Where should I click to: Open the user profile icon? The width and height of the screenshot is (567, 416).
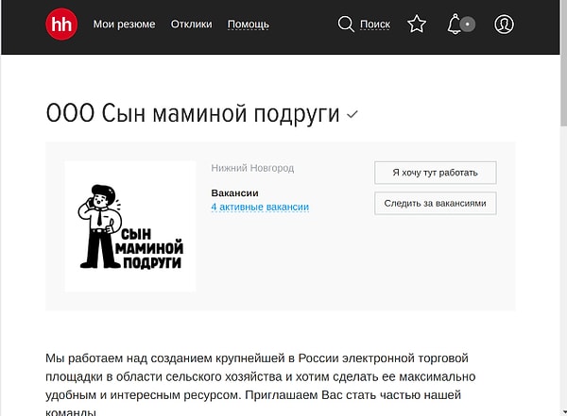504,25
